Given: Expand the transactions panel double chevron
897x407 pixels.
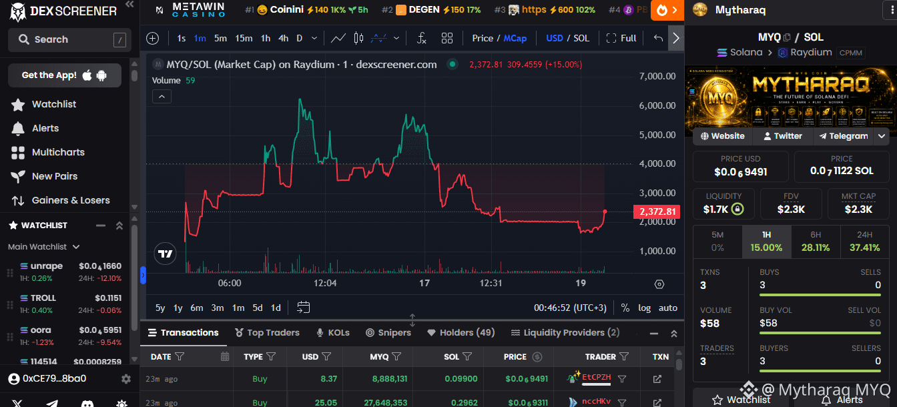Looking at the screenshot, I should pos(674,333).
